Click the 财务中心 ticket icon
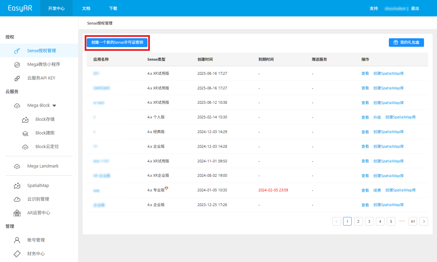Viewport: 437px width, 262px height. point(17,254)
